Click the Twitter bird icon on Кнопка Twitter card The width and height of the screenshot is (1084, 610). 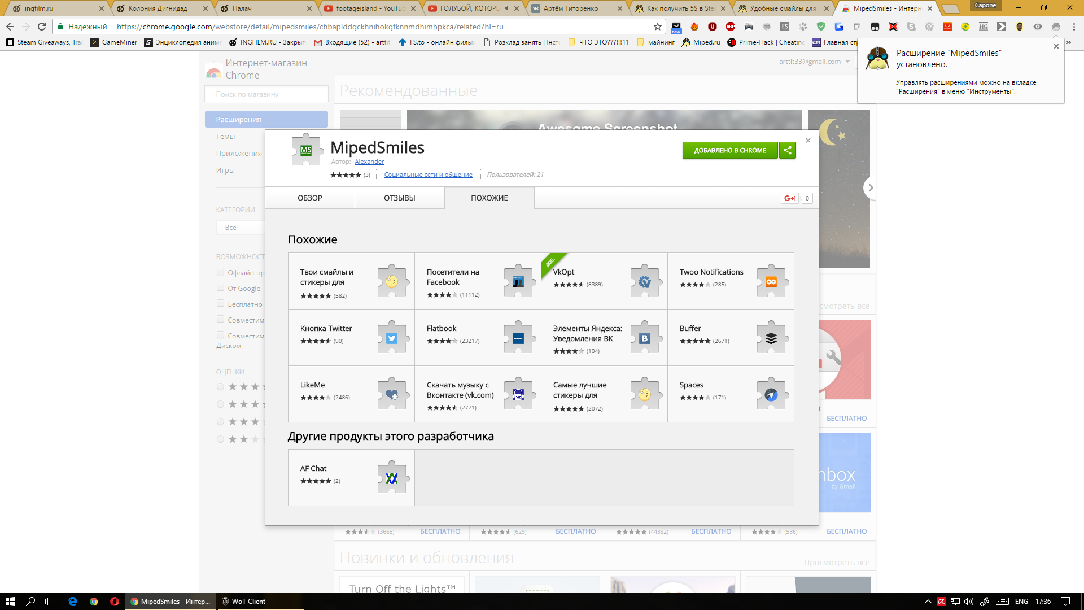click(x=392, y=338)
